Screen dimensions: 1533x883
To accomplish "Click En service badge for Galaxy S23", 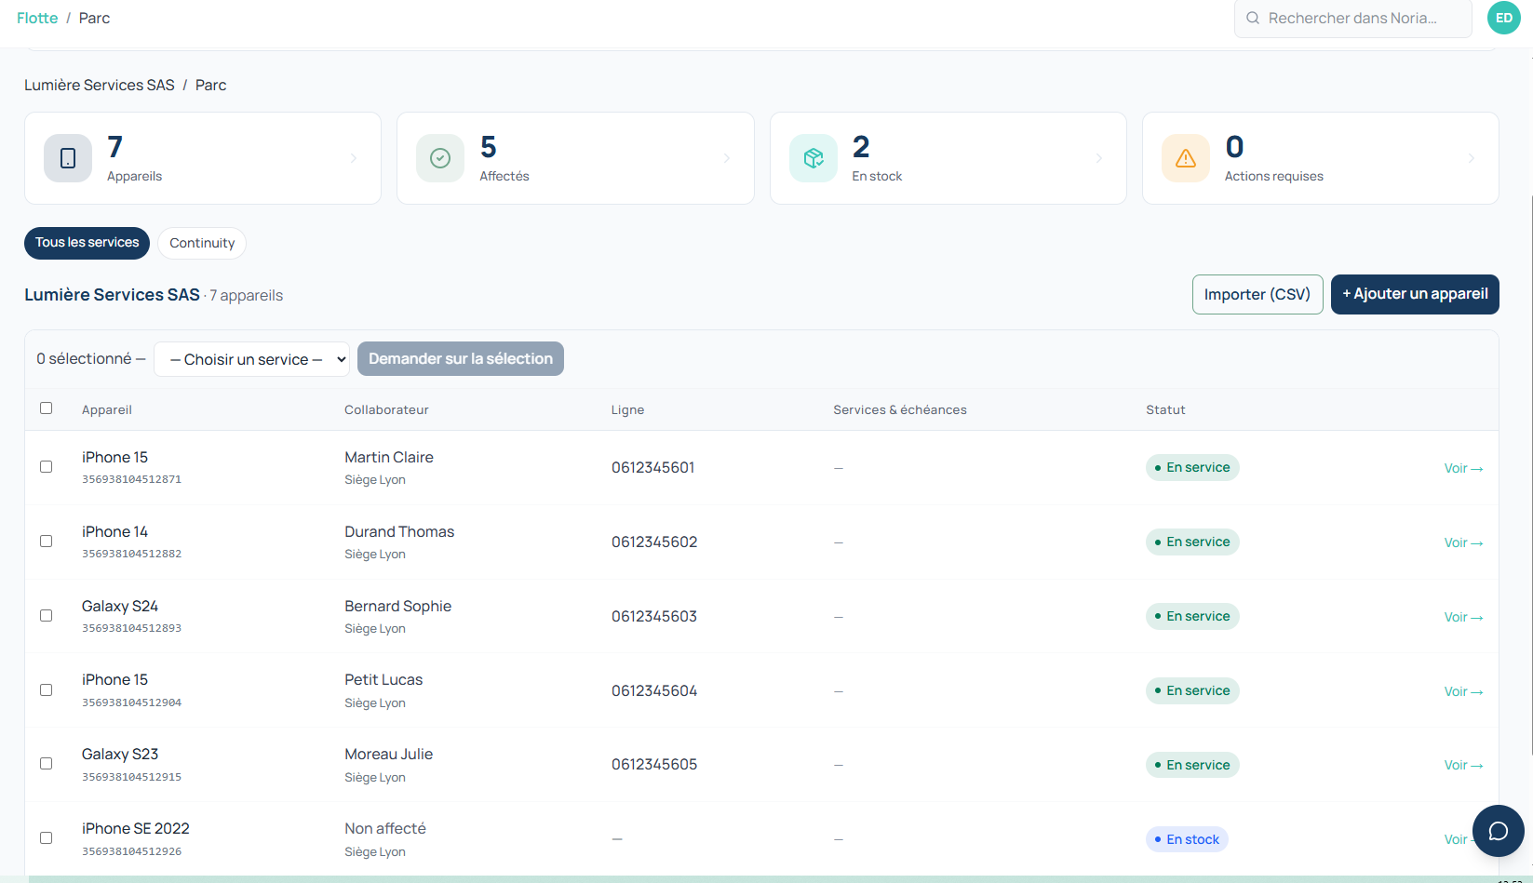I will click(1192, 765).
